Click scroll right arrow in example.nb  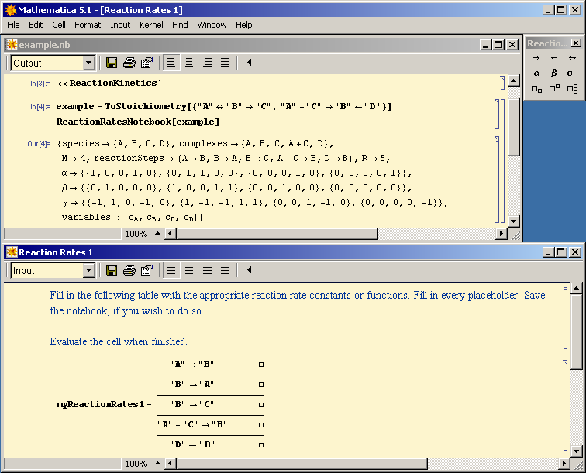pos(502,234)
